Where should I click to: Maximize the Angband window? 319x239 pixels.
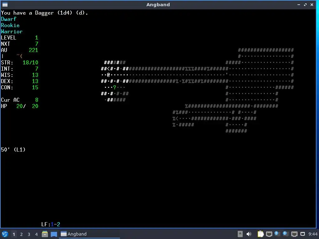click(x=305, y=4)
